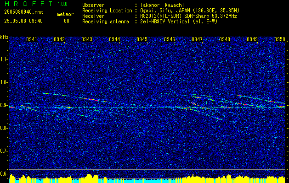
Task: Click the 0948 time marker
Action: pyautogui.click(x=225, y=39)
